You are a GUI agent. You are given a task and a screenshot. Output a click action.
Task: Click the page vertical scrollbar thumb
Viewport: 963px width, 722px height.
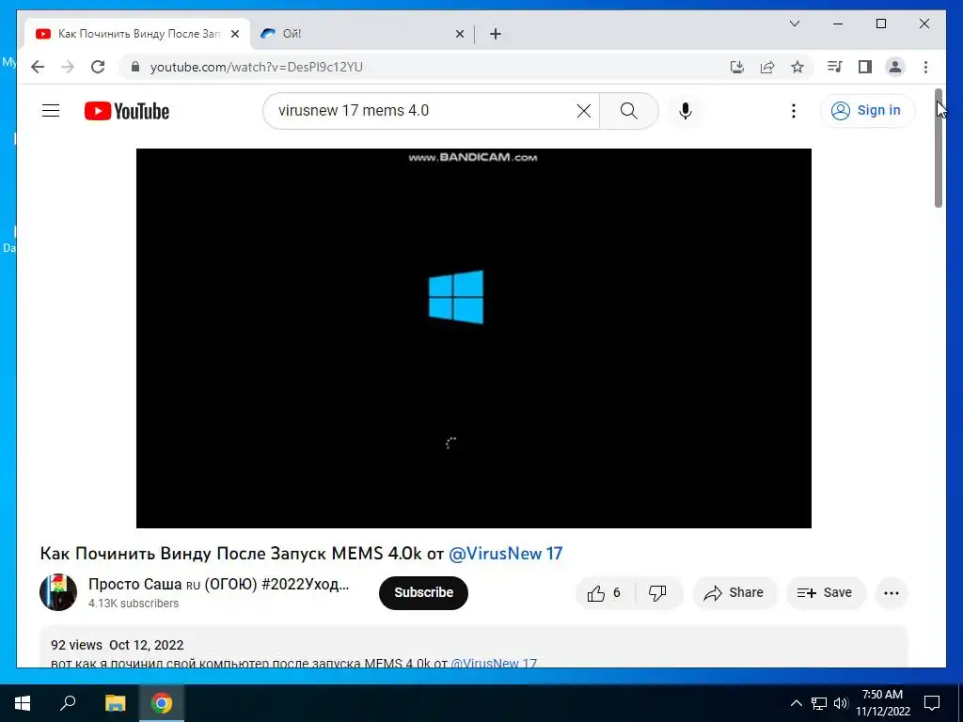click(939, 148)
